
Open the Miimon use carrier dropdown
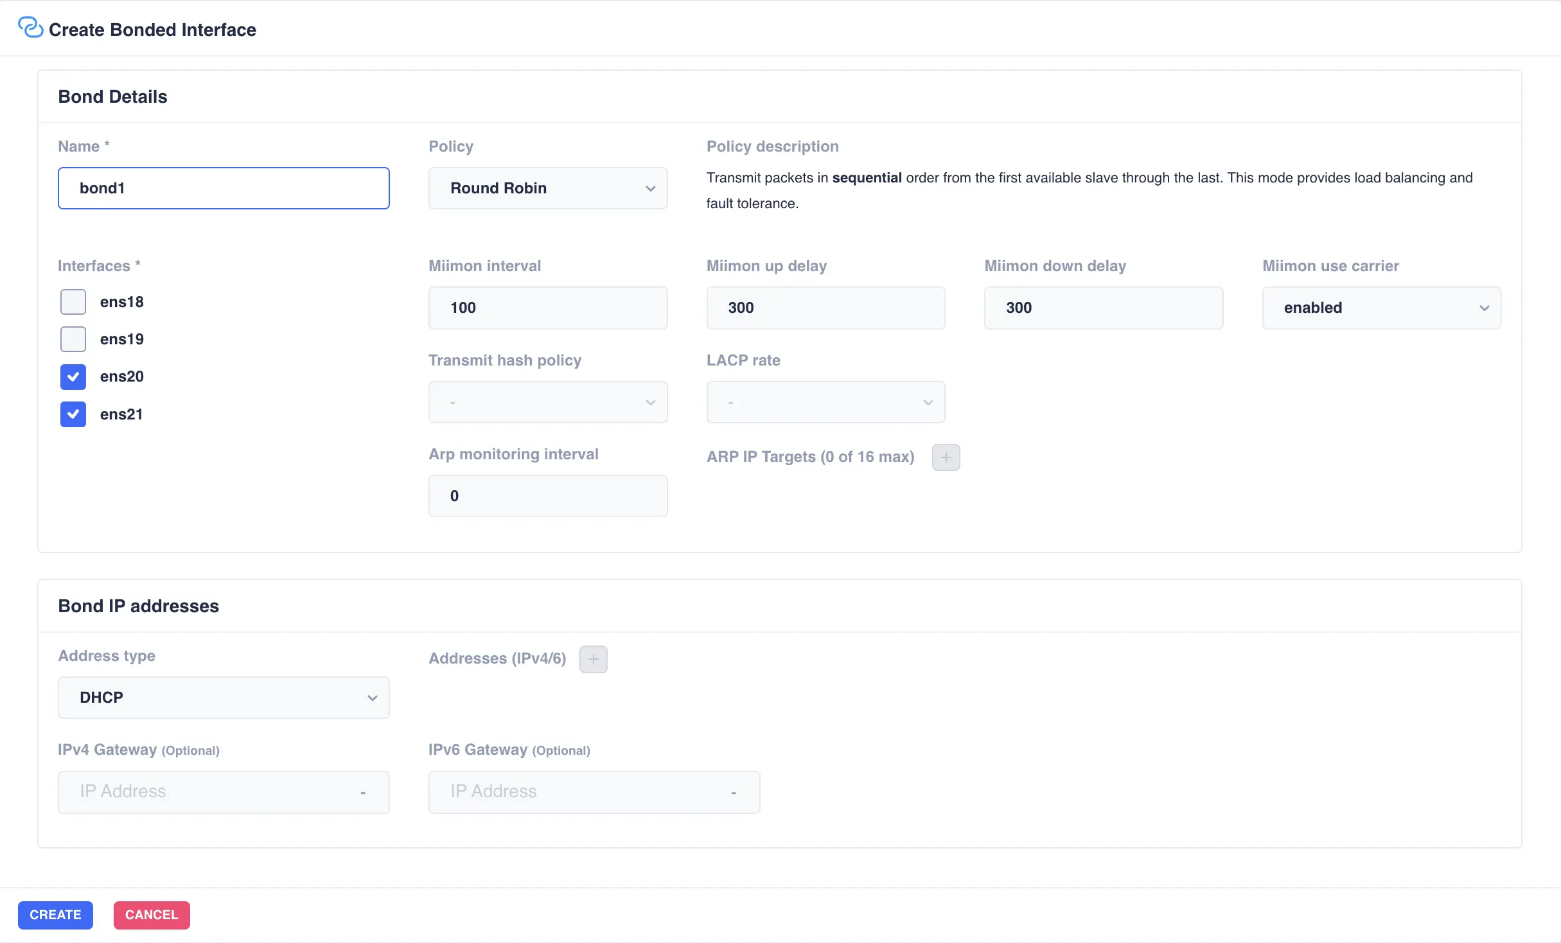pos(1382,308)
